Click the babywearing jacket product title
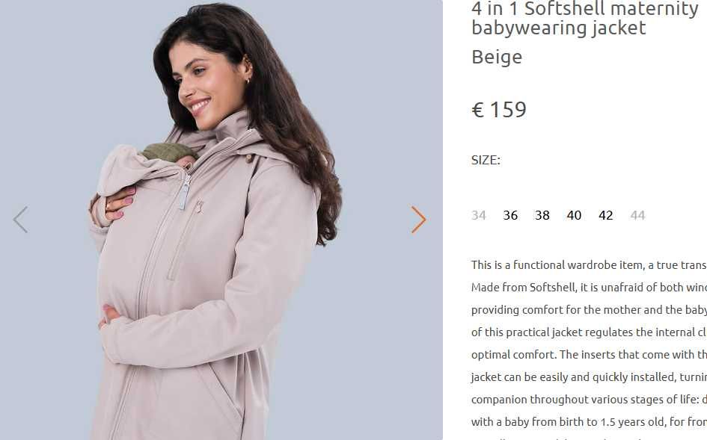Image resolution: width=707 pixels, height=440 pixels. pos(585,18)
